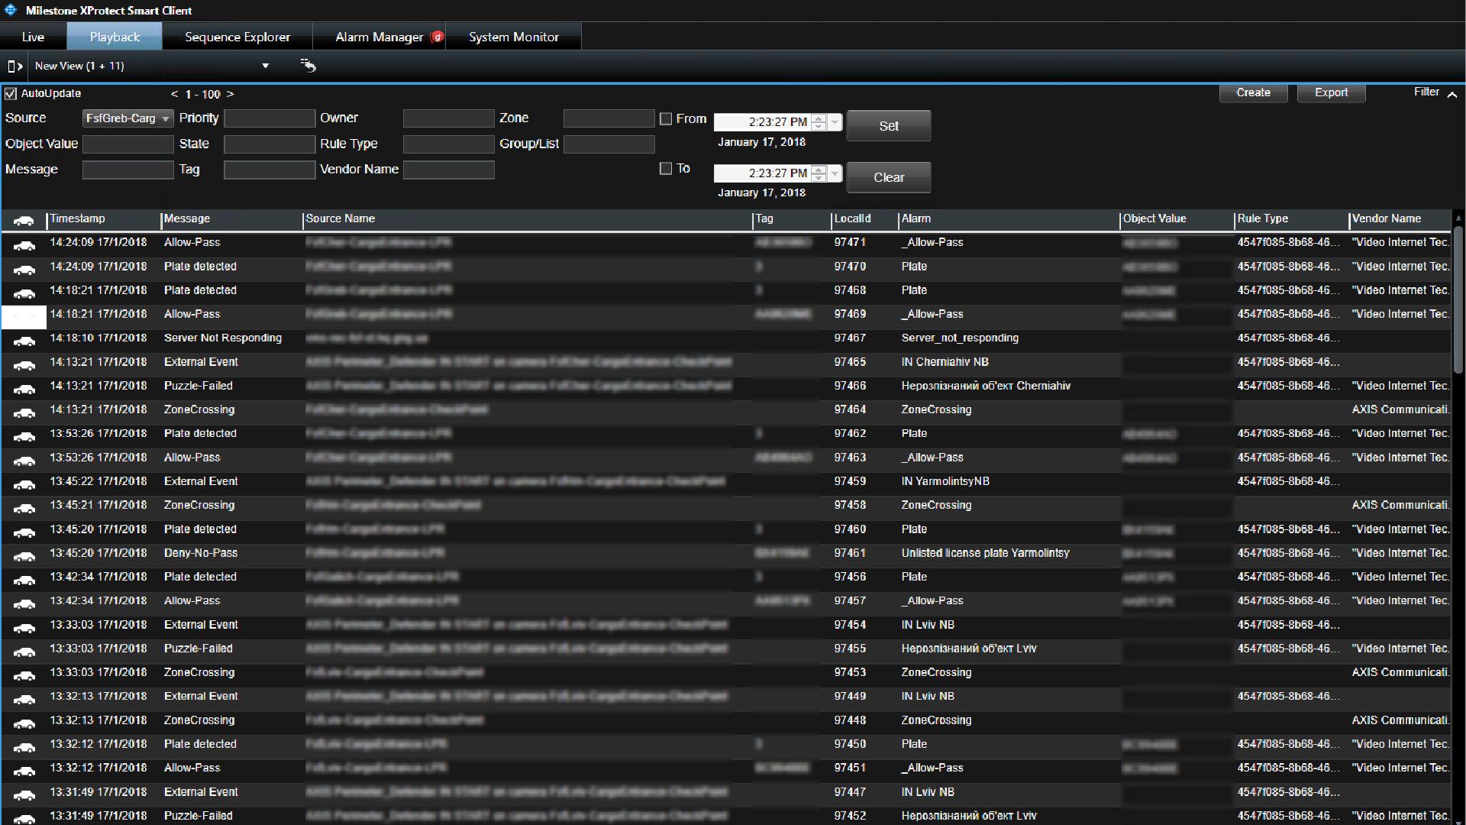Image resolution: width=1466 pixels, height=825 pixels.
Task: Click car icon for LocalId 97455 row
Action: [24, 652]
